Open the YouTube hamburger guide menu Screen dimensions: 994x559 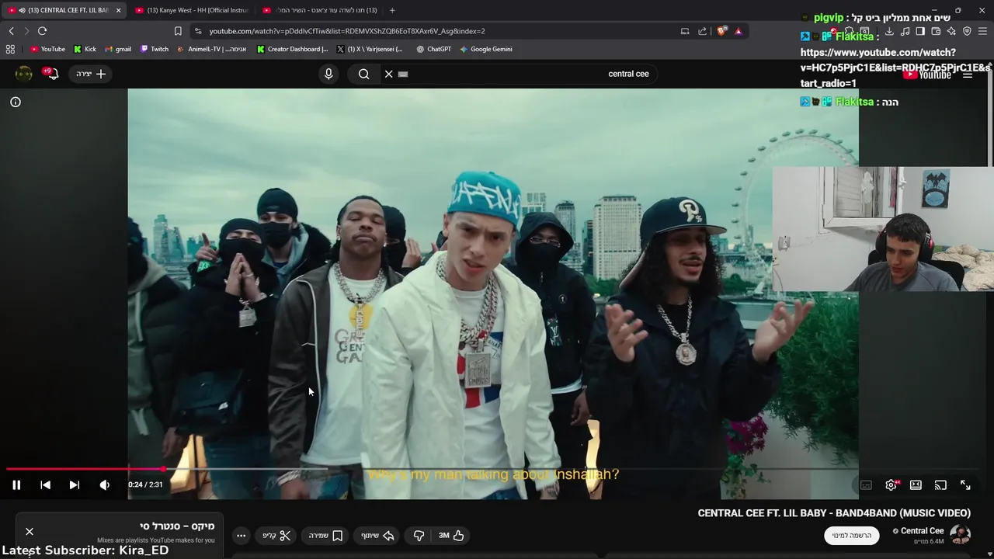[968, 75]
